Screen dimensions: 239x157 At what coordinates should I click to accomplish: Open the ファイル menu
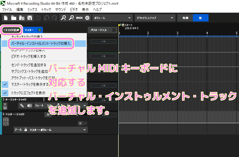(x=7, y=10)
